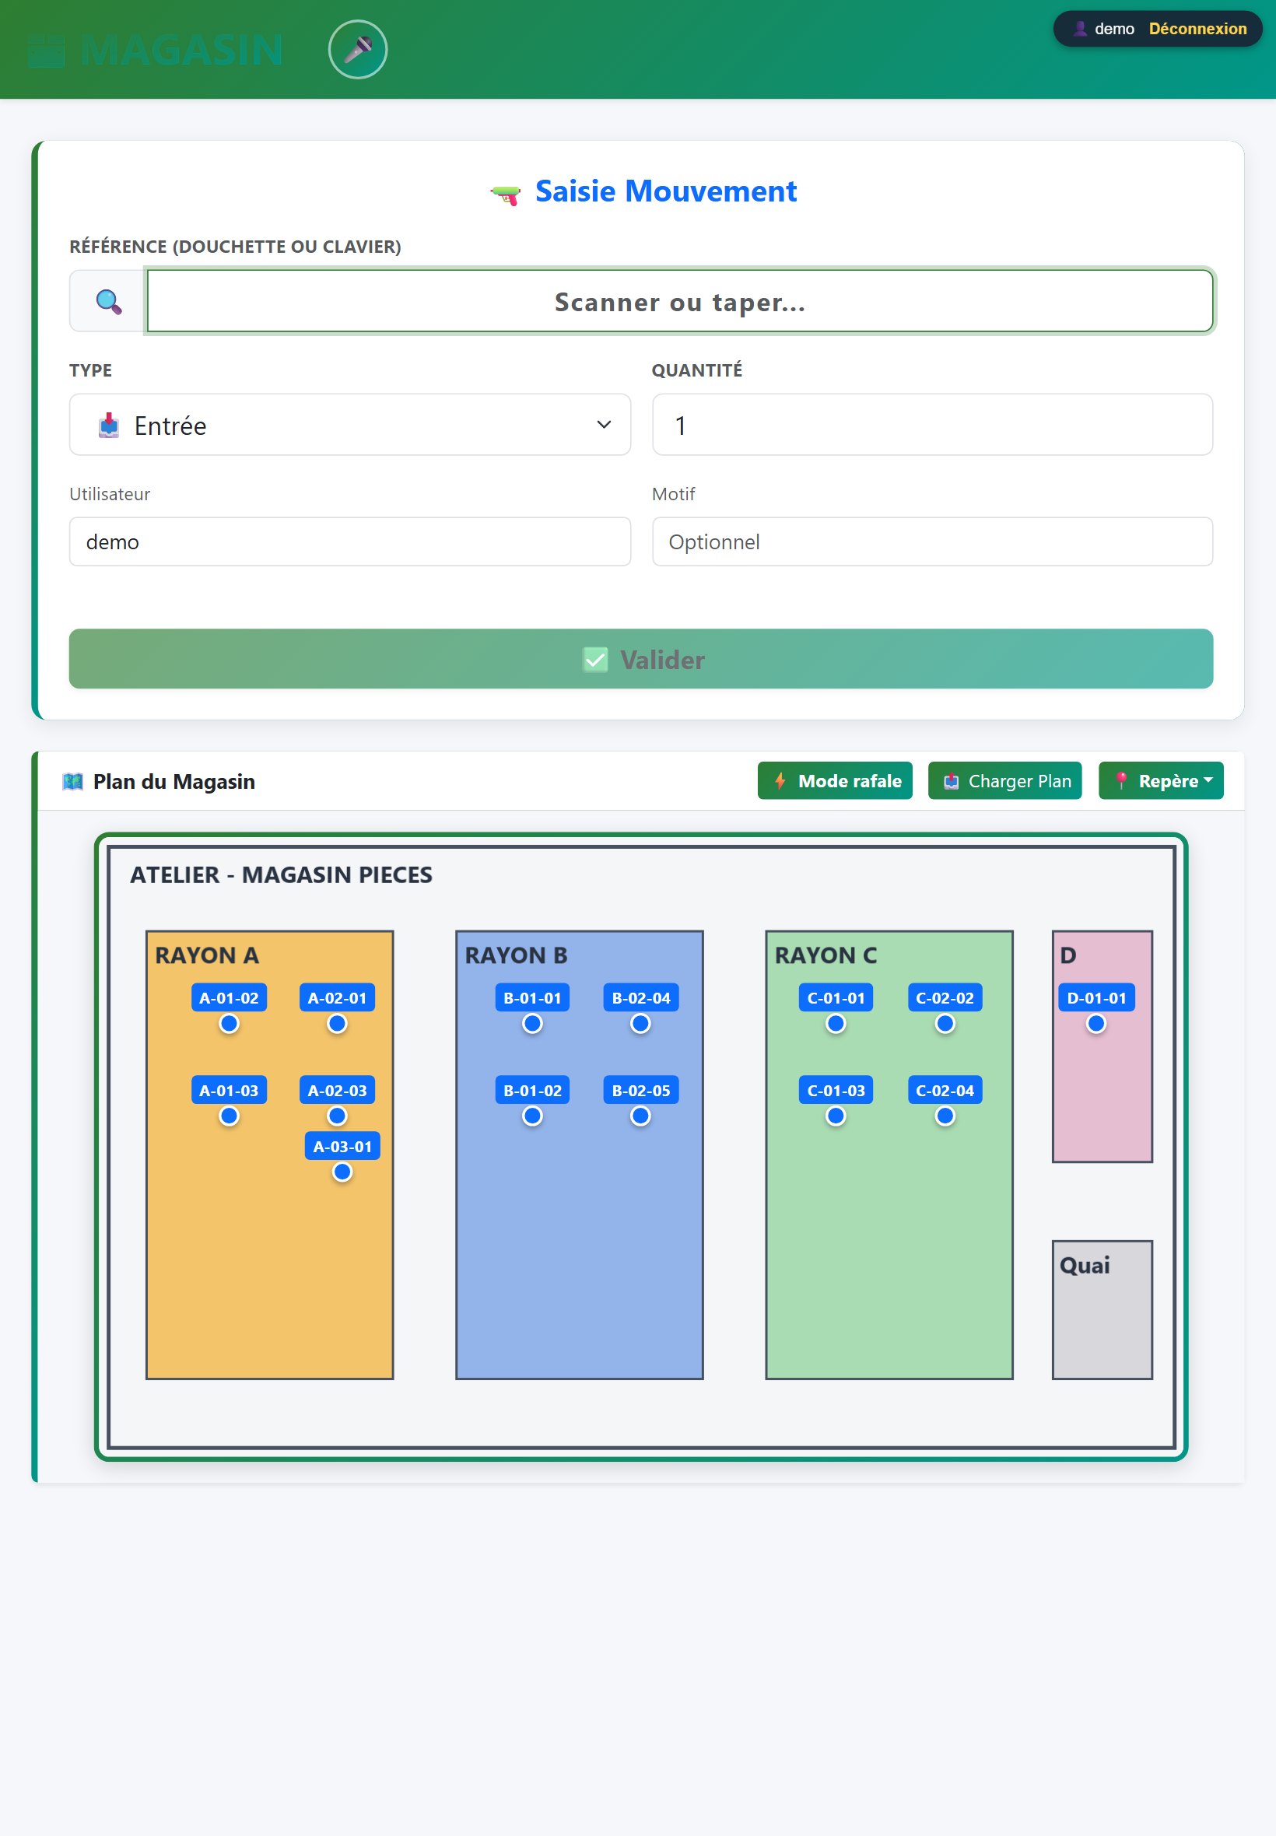Screen dimensions: 1276x1836
Task: Select the C-01-01 location marker dot
Action: [x=836, y=1023]
